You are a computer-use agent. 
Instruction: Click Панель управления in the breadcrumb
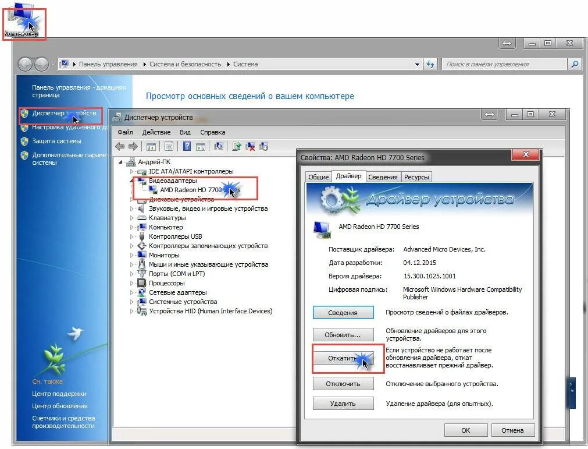click(x=108, y=64)
